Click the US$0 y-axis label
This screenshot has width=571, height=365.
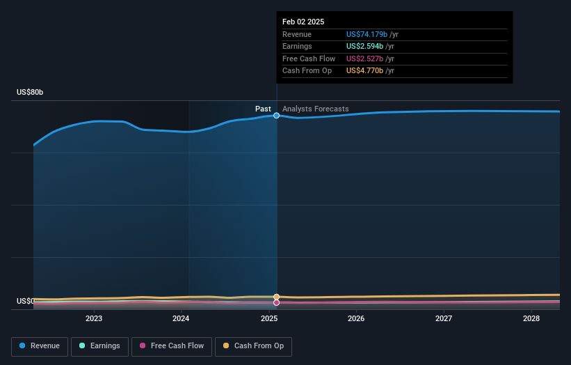(25, 301)
